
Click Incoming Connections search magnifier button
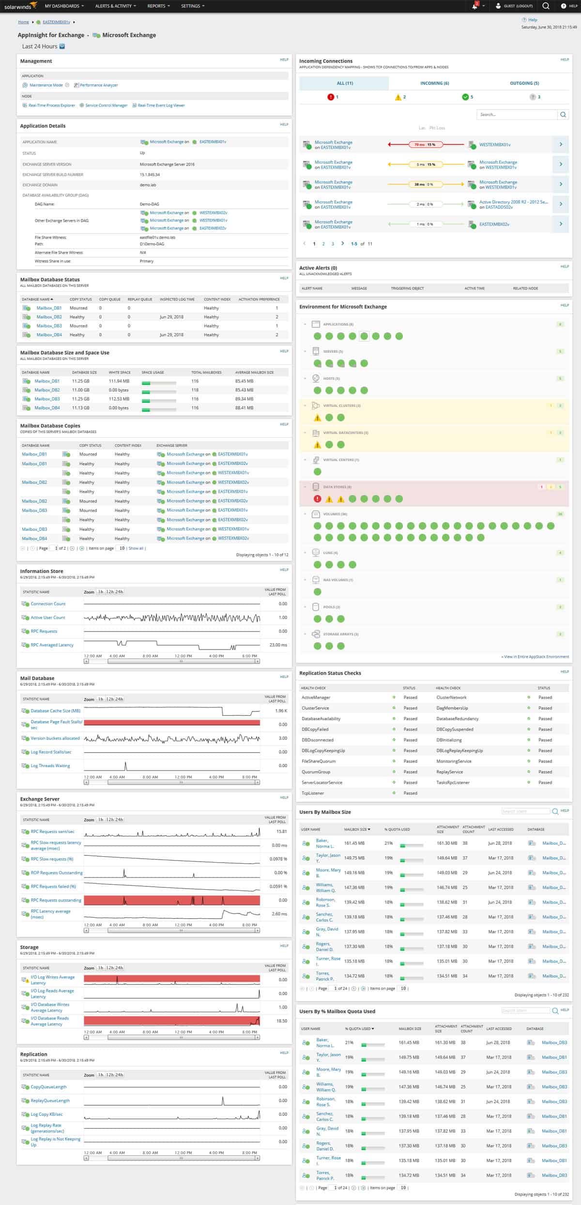tap(563, 115)
